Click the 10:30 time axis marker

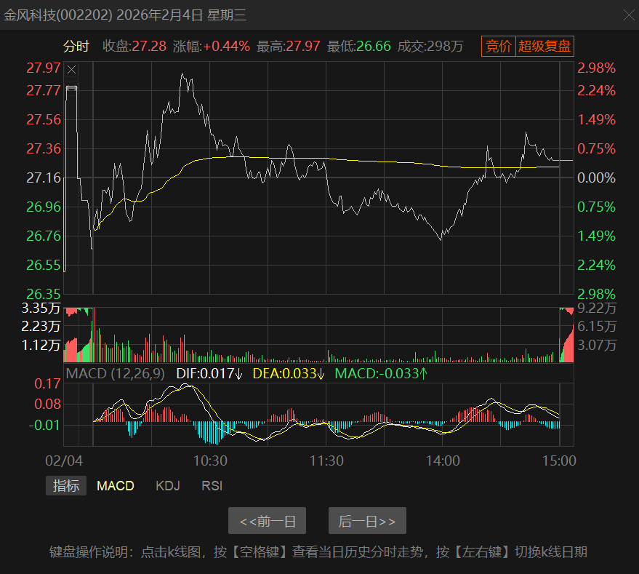tap(210, 461)
